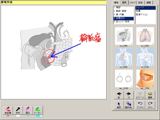Image resolution: width=160 pixels, height=120 pixels.
Task: Activate the 選択 selection pointer tool
Action: tap(119, 105)
